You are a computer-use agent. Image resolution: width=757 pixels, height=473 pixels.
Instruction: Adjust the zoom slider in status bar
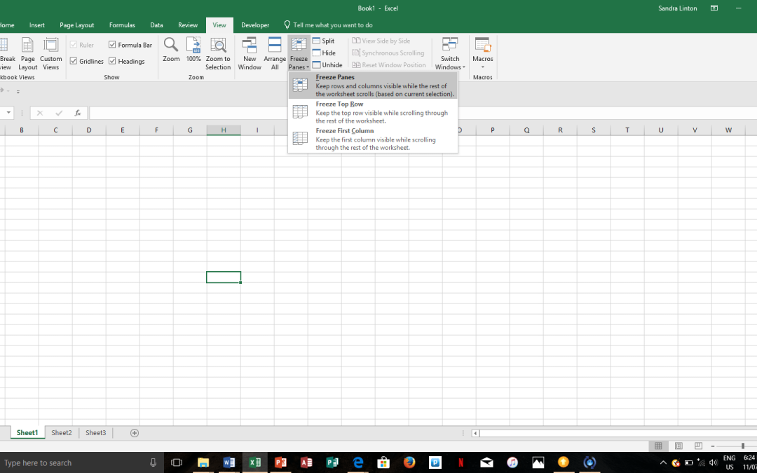(x=742, y=446)
